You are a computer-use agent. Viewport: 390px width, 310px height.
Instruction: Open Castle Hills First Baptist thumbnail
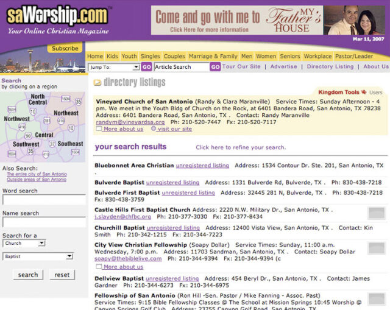[377, 213]
